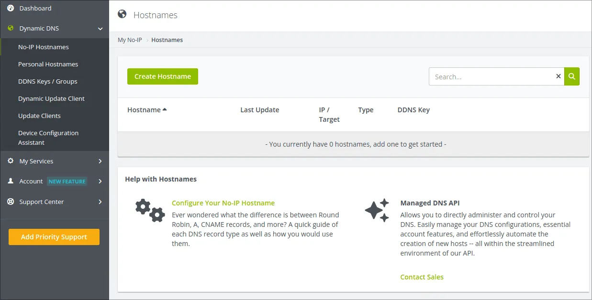Click the double-gear Configure Hostname icon
The image size is (592, 300).
(150, 211)
